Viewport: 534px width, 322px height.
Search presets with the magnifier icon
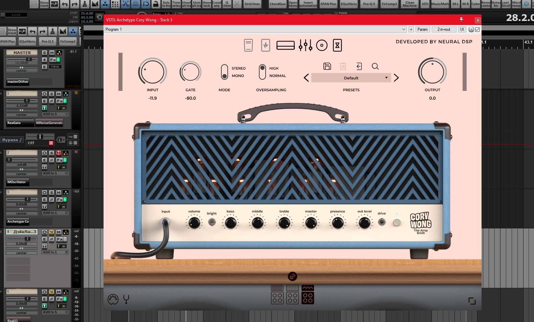pos(375,66)
